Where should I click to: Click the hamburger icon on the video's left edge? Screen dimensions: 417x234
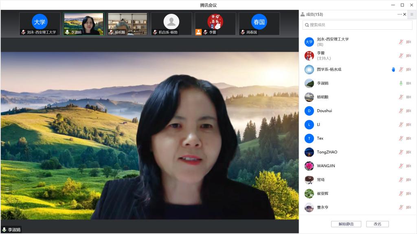point(7,189)
